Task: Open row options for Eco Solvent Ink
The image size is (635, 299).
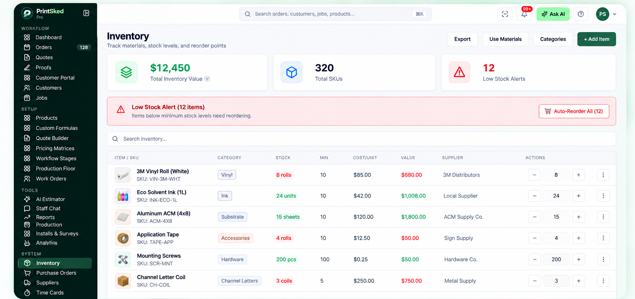Action: pos(603,196)
